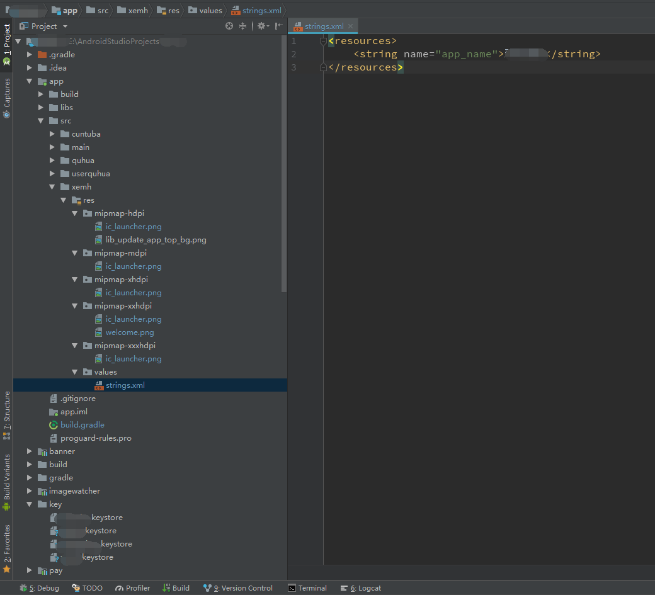Collapse the mipmap-hdpi folder

(x=74, y=213)
